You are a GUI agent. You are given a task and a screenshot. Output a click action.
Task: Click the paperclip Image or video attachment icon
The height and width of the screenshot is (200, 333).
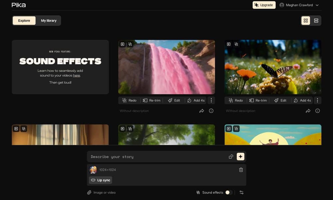(89, 192)
